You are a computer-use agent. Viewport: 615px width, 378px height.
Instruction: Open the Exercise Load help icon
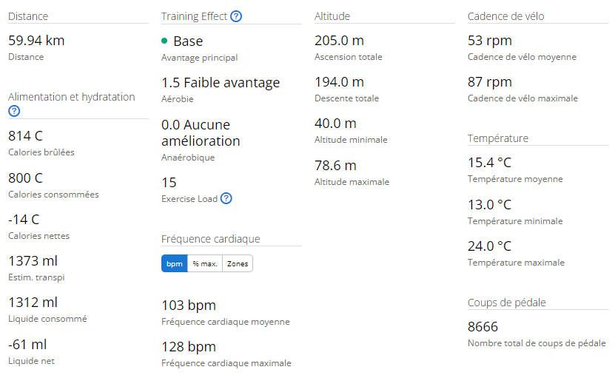pos(226,198)
